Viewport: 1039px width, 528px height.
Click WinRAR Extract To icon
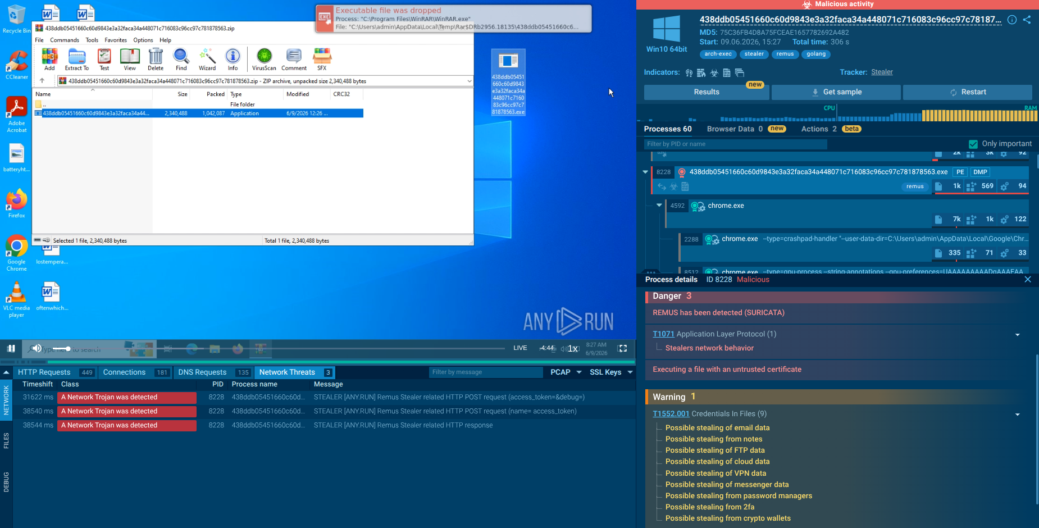[x=77, y=60]
